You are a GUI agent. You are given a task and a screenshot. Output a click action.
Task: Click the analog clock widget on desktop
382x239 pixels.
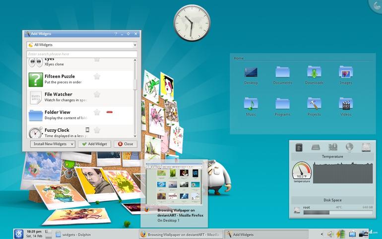click(x=191, y=23)
